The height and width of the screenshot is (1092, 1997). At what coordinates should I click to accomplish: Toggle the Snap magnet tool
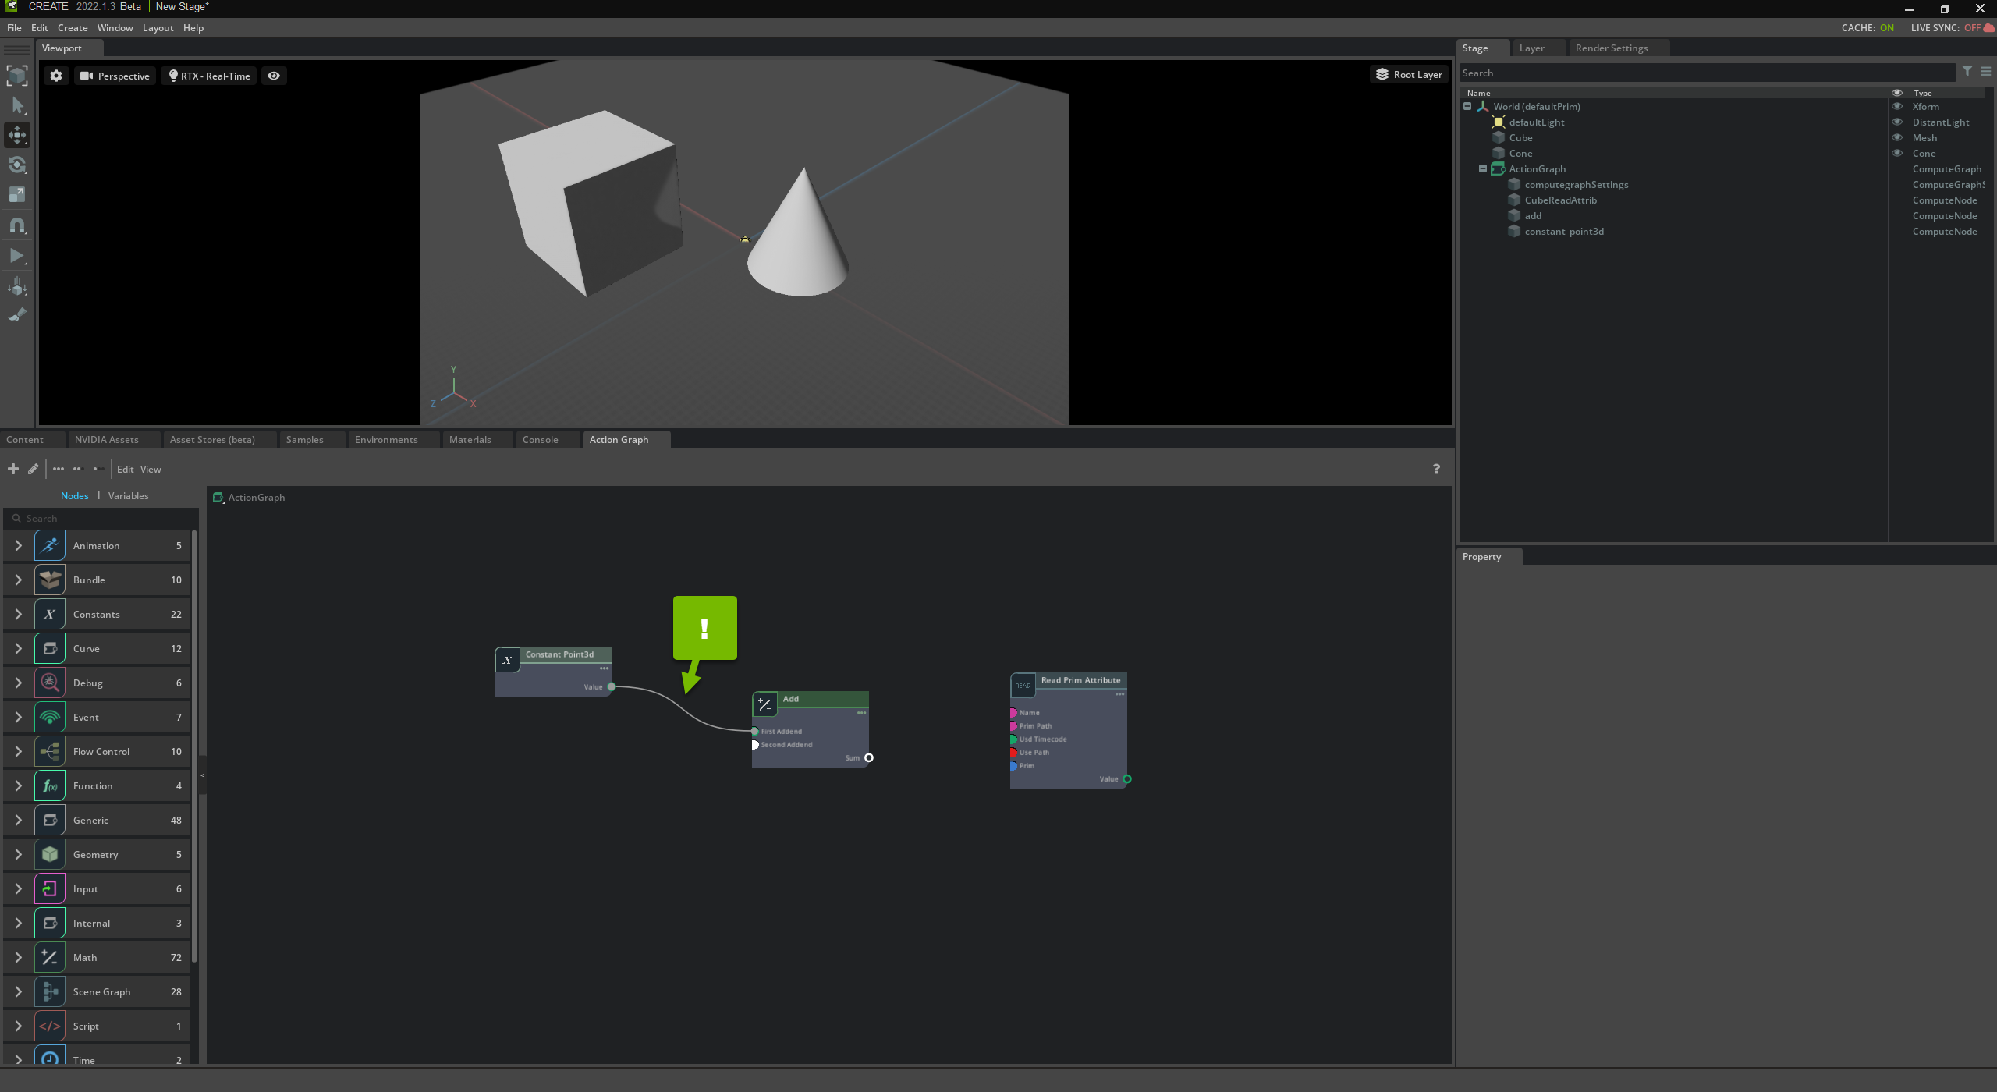17,225
